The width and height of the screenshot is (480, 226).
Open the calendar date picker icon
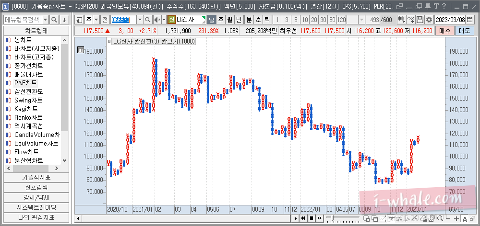tap(470, 20)
